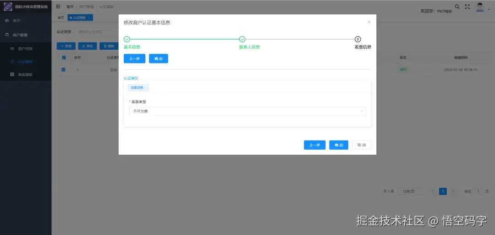Click the 前往 page number input

tap(478, 191)
